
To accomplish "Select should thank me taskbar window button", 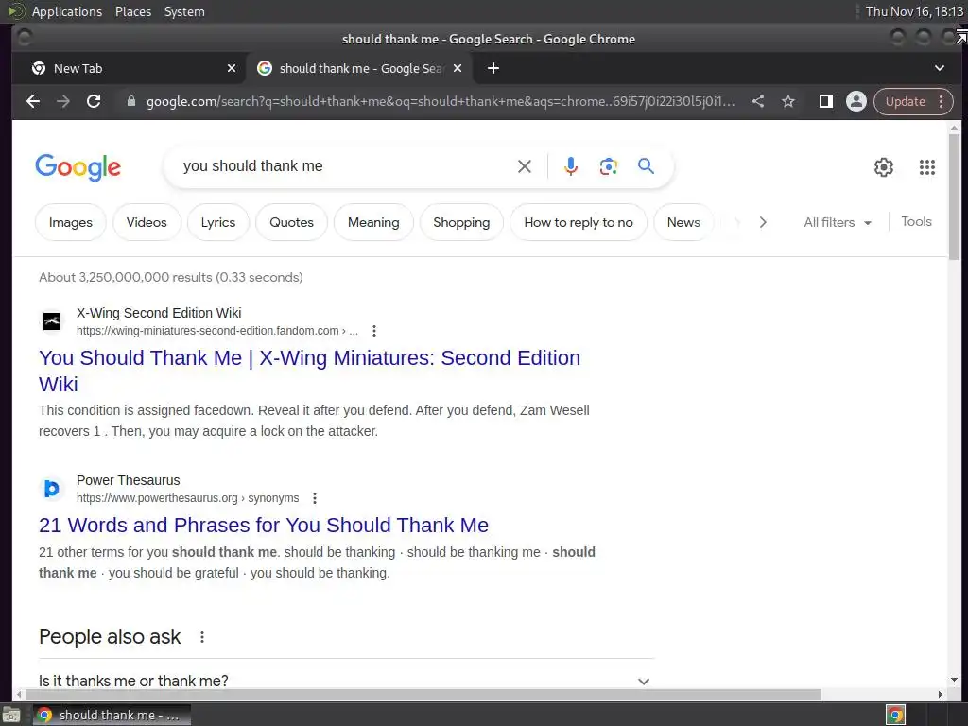I will [x=112, y=715].
